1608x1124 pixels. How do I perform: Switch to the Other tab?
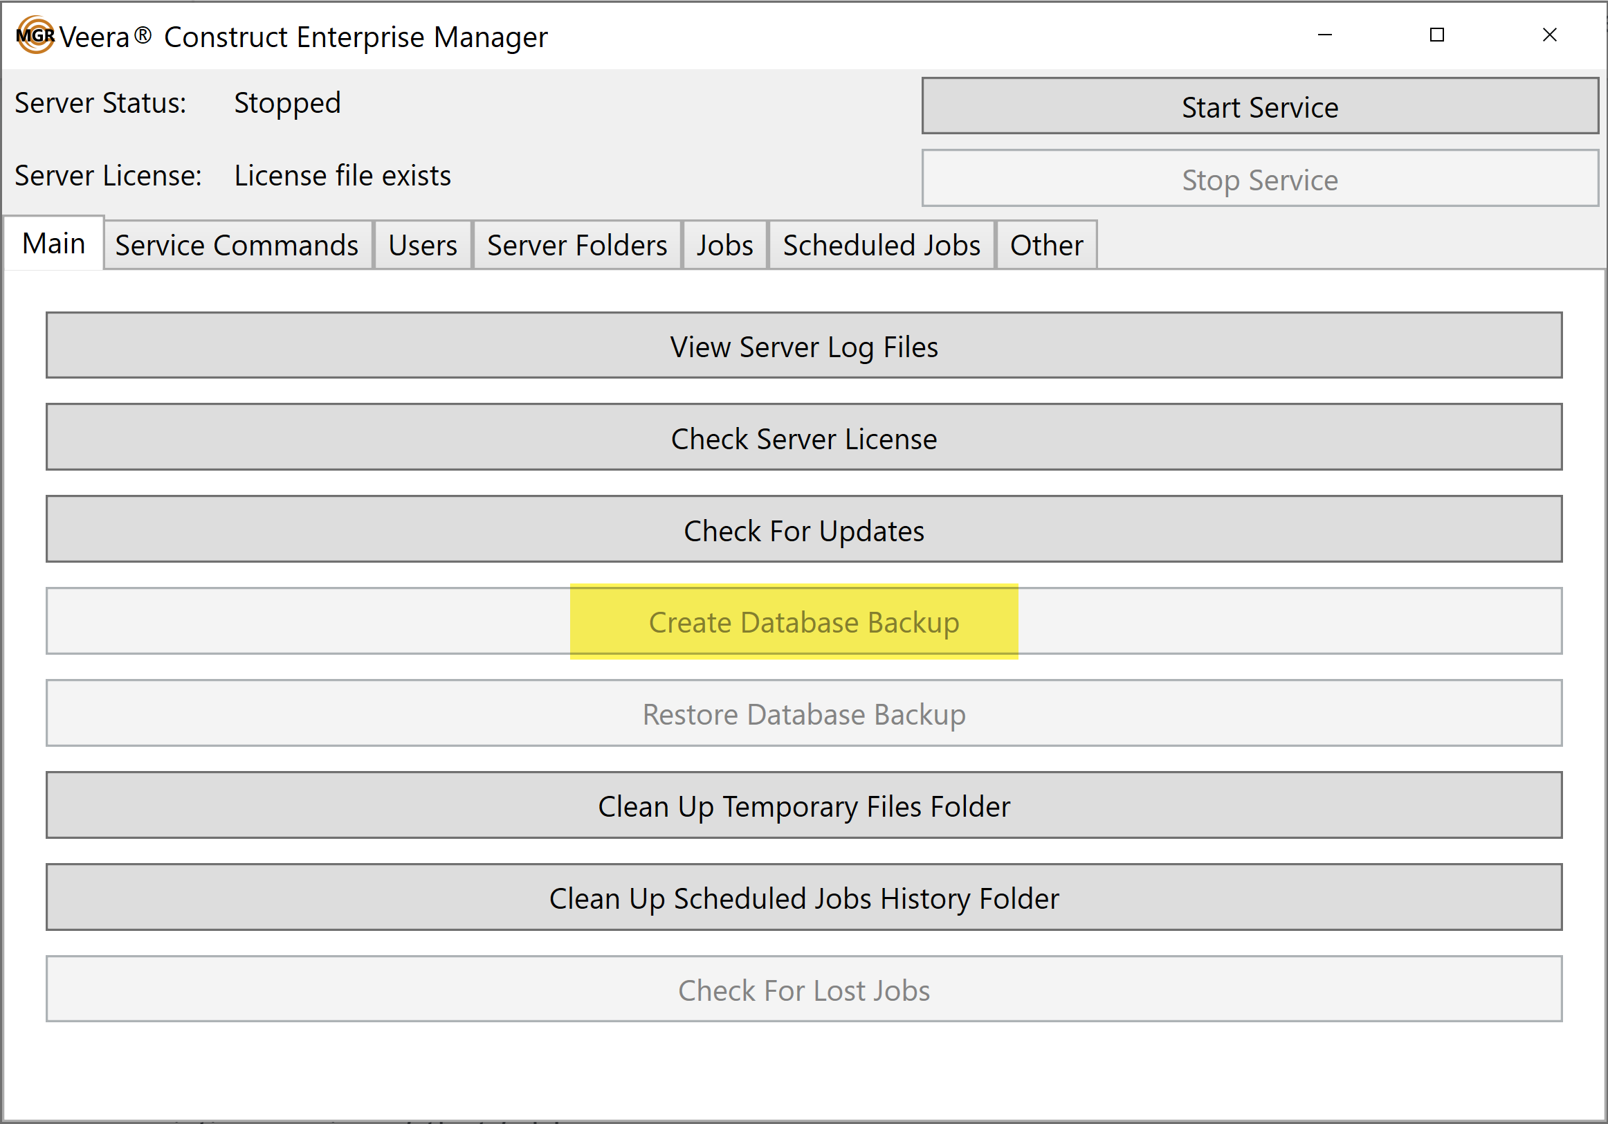1046,245
